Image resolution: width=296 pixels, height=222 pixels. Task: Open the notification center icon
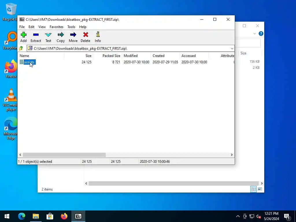pyautogui.click(x=286, y=216)
